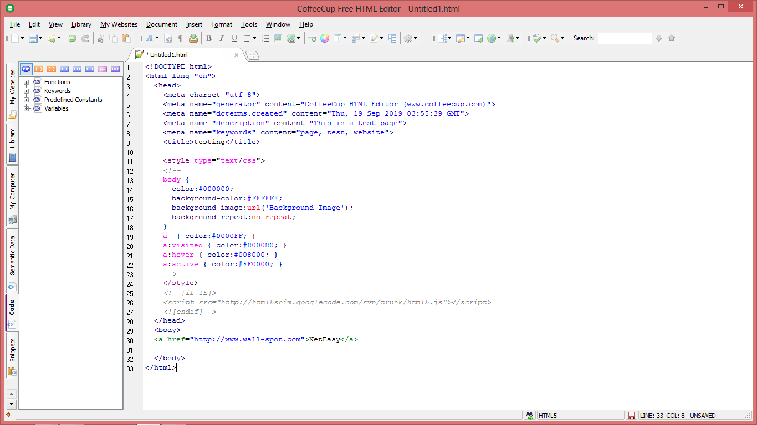757x425 pixels.
Task: Undo the last edit
Action: click(x=72, y=38)
